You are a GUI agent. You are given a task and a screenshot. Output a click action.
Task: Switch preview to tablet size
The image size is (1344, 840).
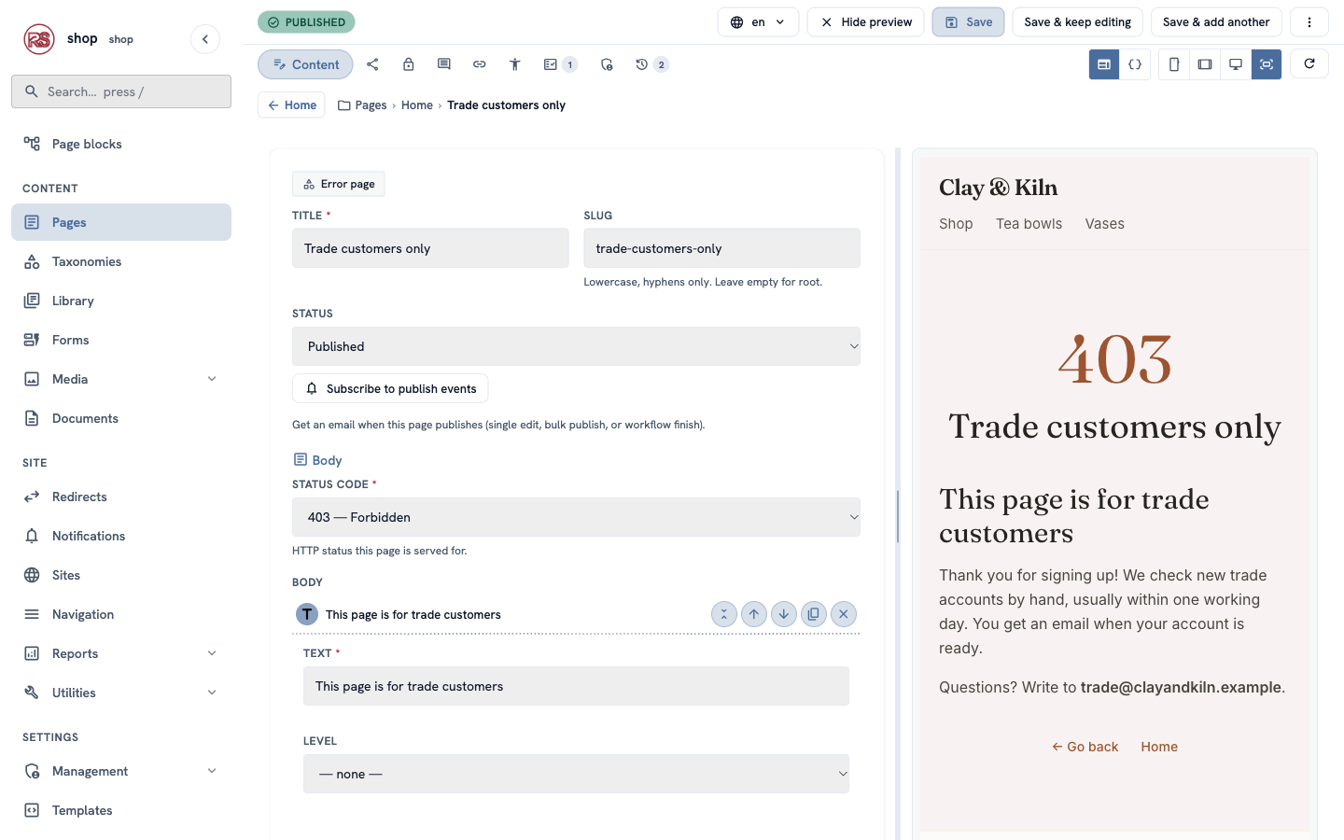click(1205, 64)
